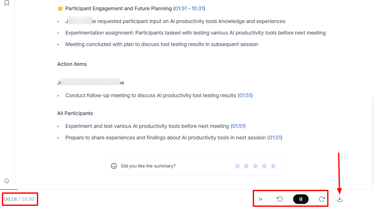The image size is (374, 210).
Task: Download the recording
Action: click(x=340, y=199)
